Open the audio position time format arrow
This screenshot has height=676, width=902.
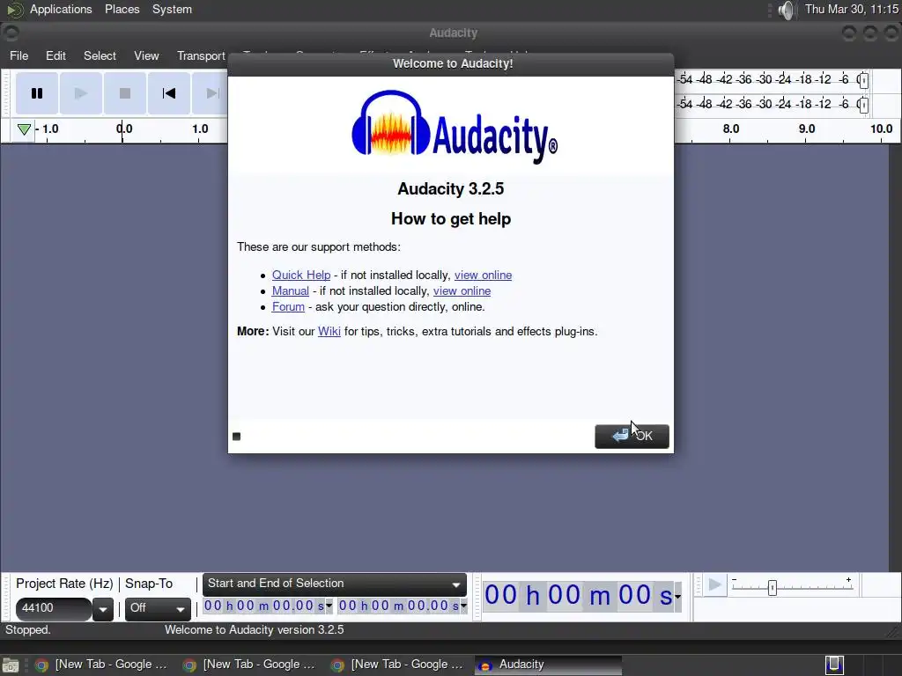pos(677,596)
